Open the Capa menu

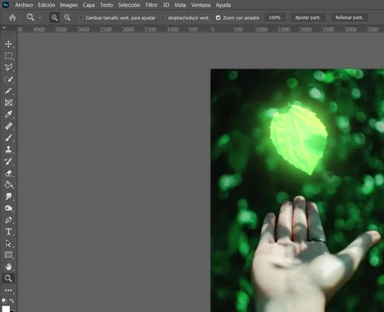tap(88, 4)
